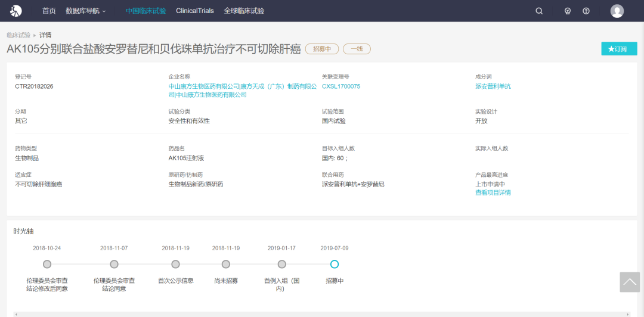Click the 生物制品 drug type value
The image size is (644, 317).
pyautogui.click(x=27, y=158)
